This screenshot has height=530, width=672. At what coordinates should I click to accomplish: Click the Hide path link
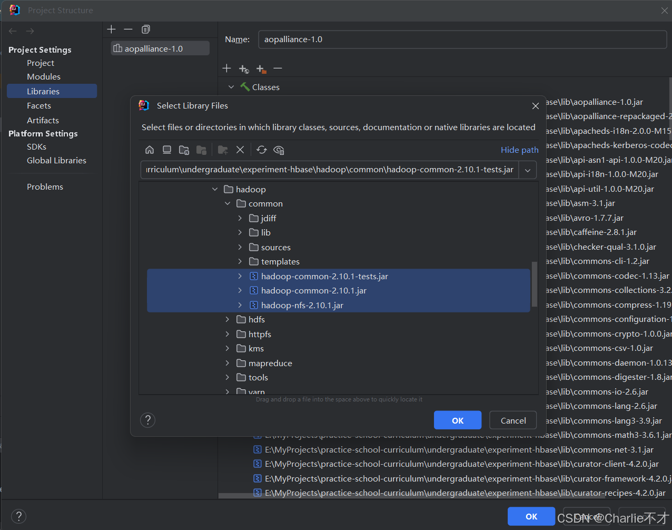pos(519,150)
